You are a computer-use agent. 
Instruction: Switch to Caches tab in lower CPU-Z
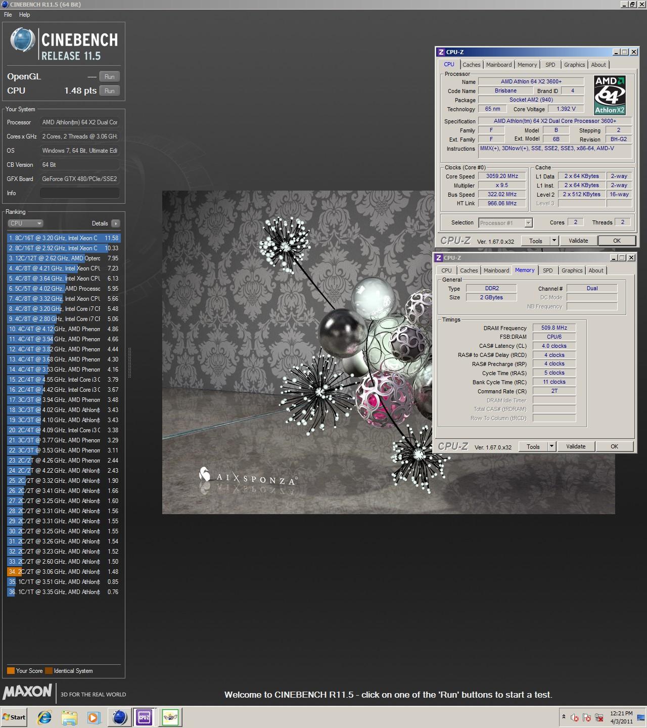[x=469, y=270]
